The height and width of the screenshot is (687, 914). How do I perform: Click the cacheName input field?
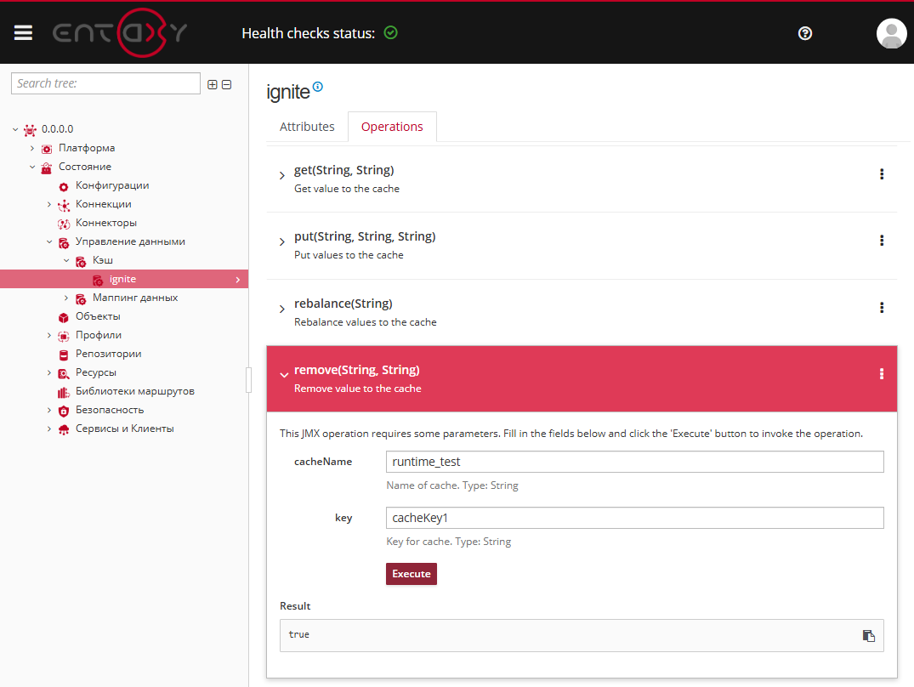tap(634, 462)
